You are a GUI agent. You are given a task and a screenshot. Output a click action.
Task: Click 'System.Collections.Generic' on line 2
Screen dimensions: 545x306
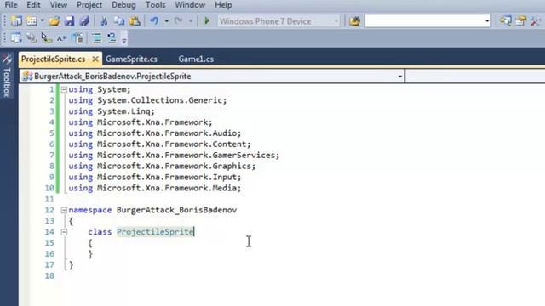tap(160, 100)
